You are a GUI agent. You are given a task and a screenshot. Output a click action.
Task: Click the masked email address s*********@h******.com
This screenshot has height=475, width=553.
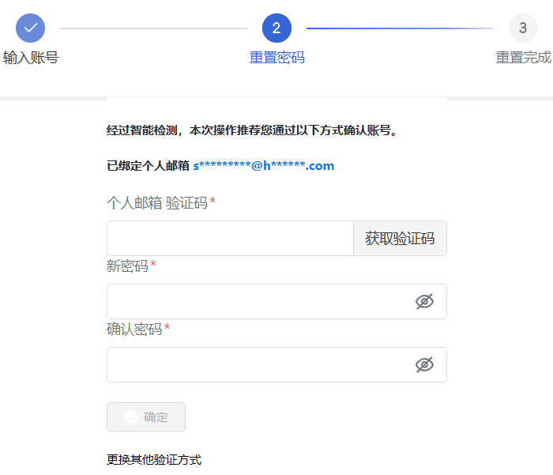(263, 166)
